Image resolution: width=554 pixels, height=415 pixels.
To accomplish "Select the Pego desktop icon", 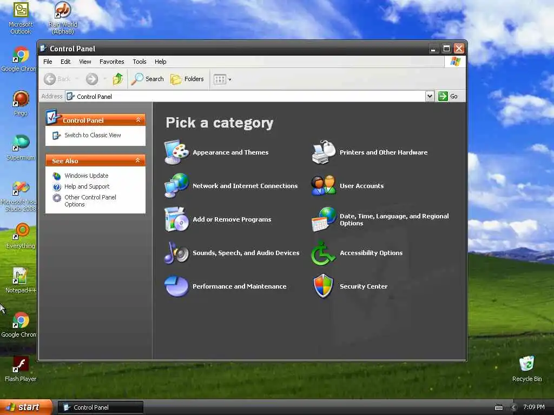I will (x=21, y=103).
